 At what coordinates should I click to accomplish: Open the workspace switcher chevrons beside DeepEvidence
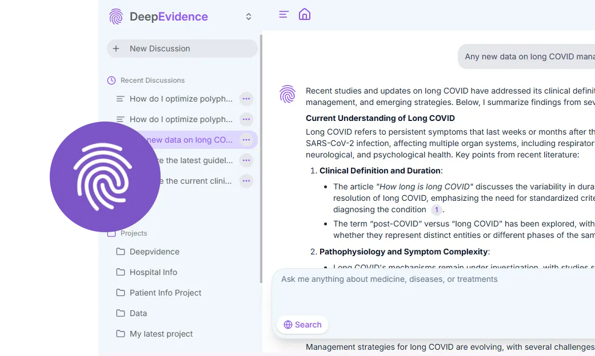[x=249, y=17]
